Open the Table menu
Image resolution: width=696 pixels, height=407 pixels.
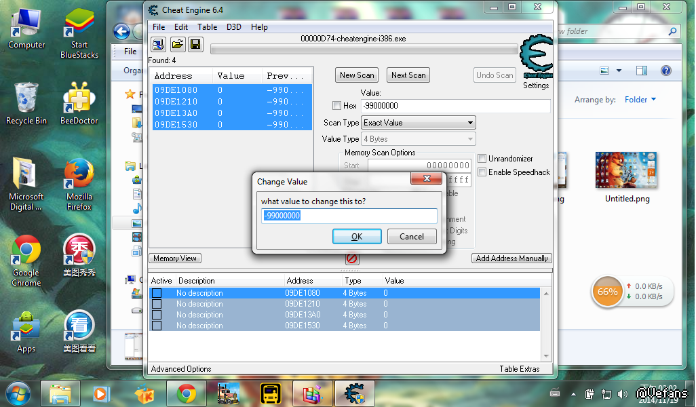click(x=207, y=27)
